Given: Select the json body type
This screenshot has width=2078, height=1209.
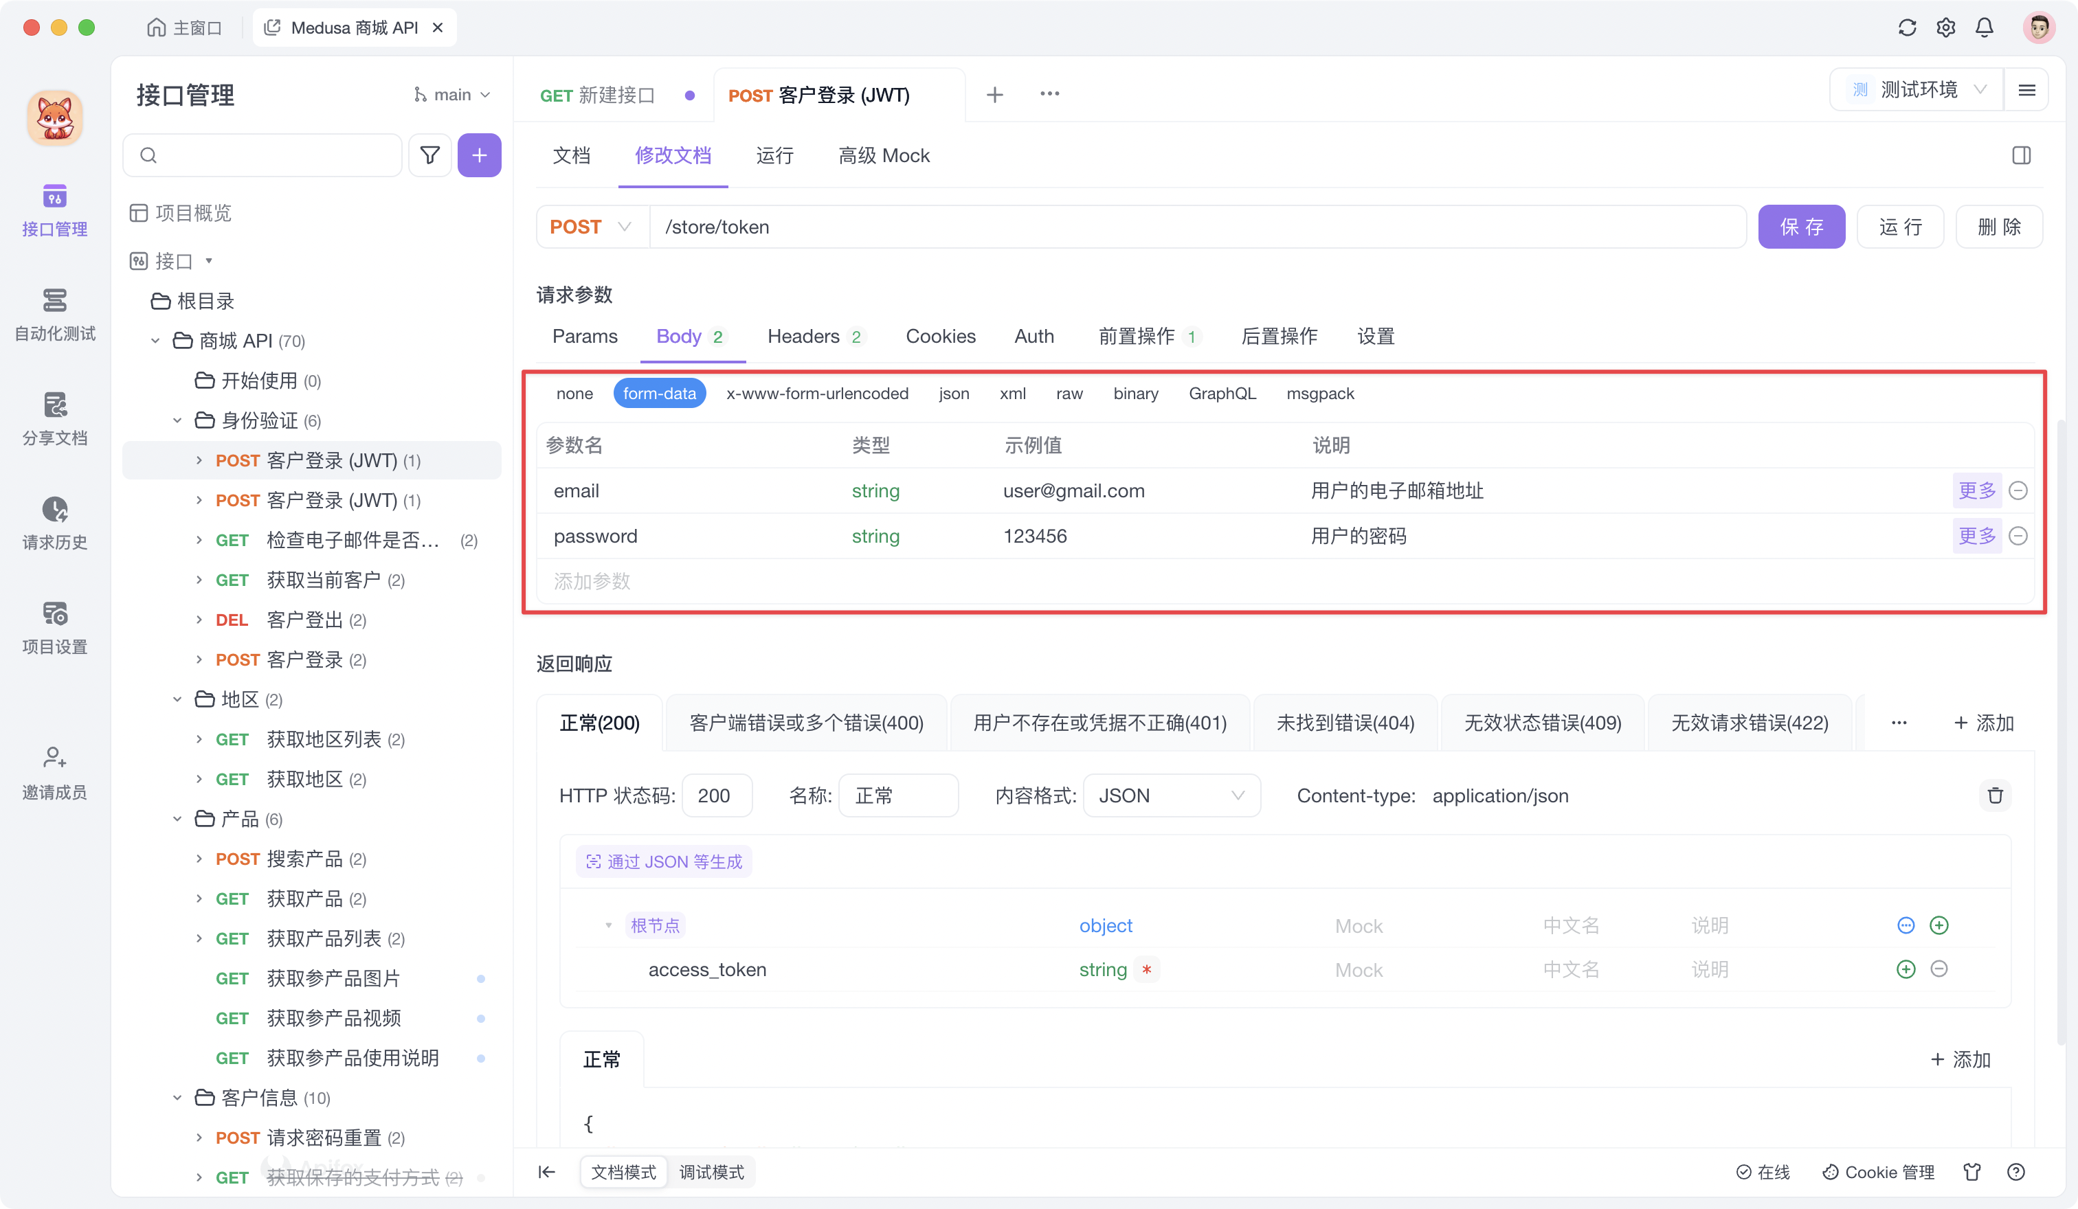Looking at the screenshot, I should point(954,393).
